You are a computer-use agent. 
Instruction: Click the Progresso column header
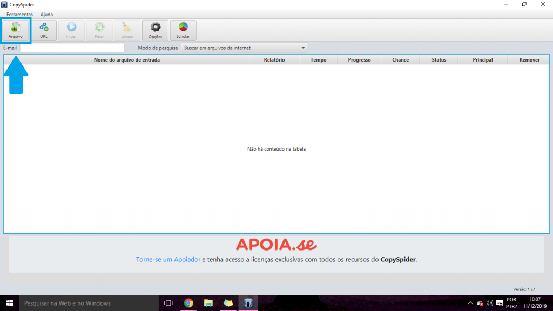(x=359, y=60)
